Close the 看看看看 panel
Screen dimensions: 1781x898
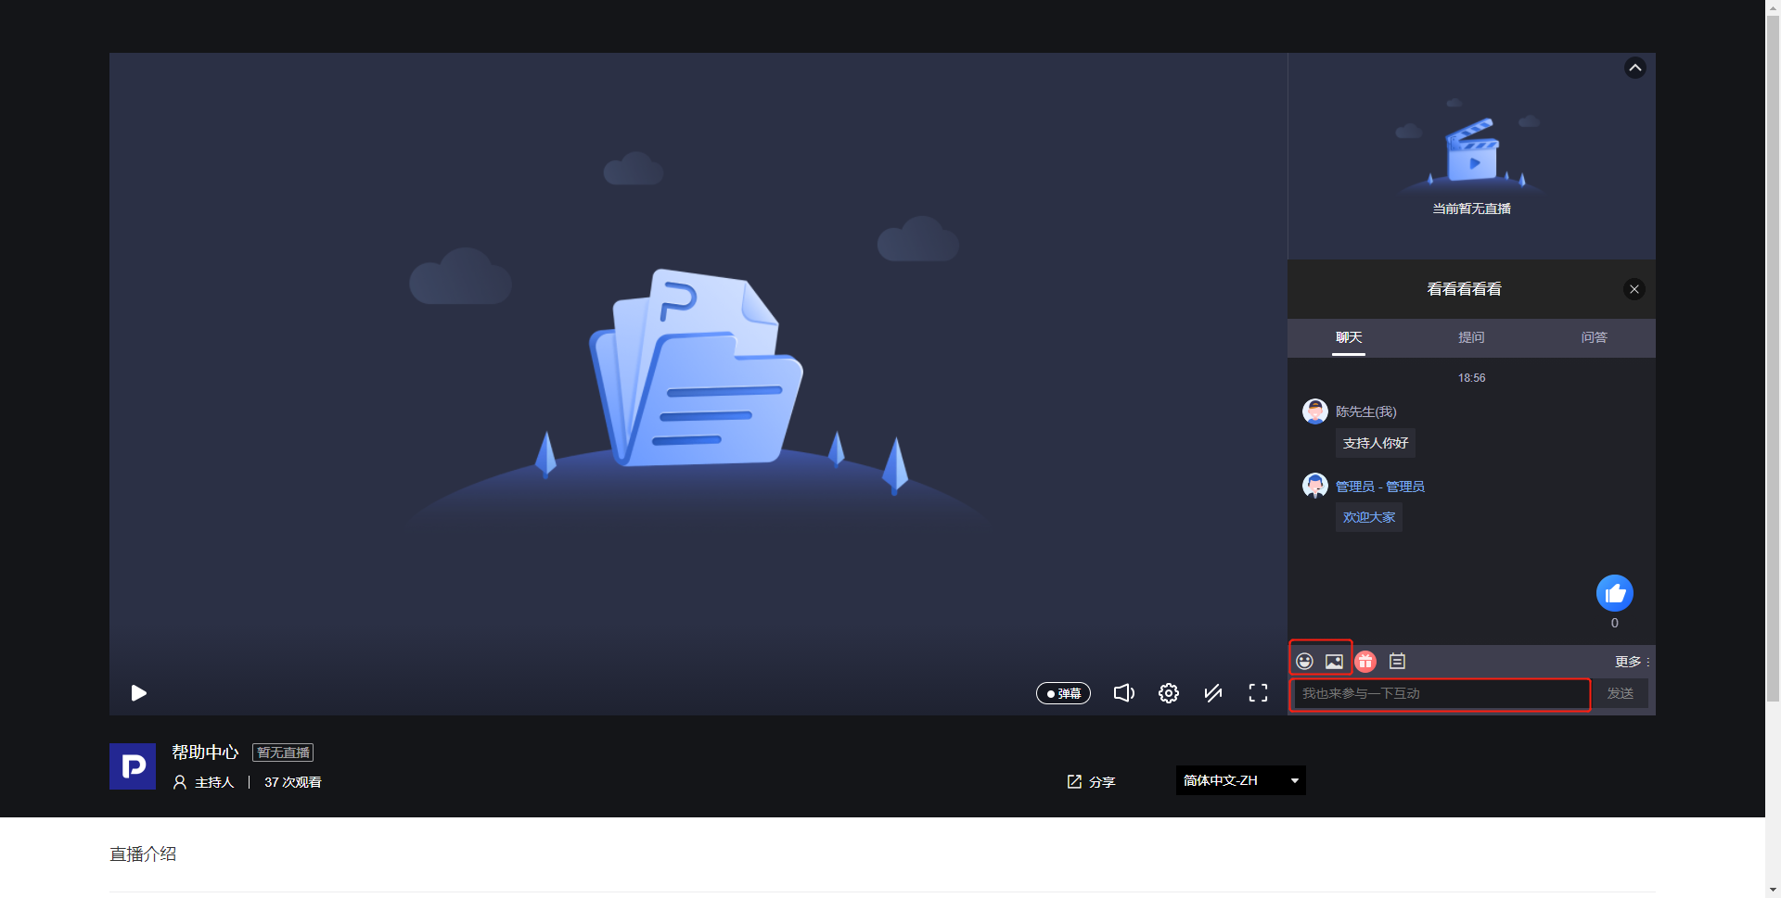1634,289
